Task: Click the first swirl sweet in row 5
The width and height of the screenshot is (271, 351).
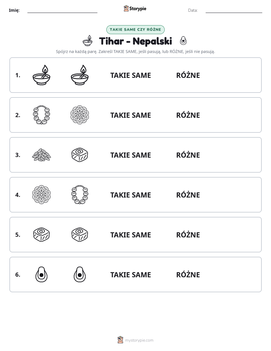Action: [41, 235]
